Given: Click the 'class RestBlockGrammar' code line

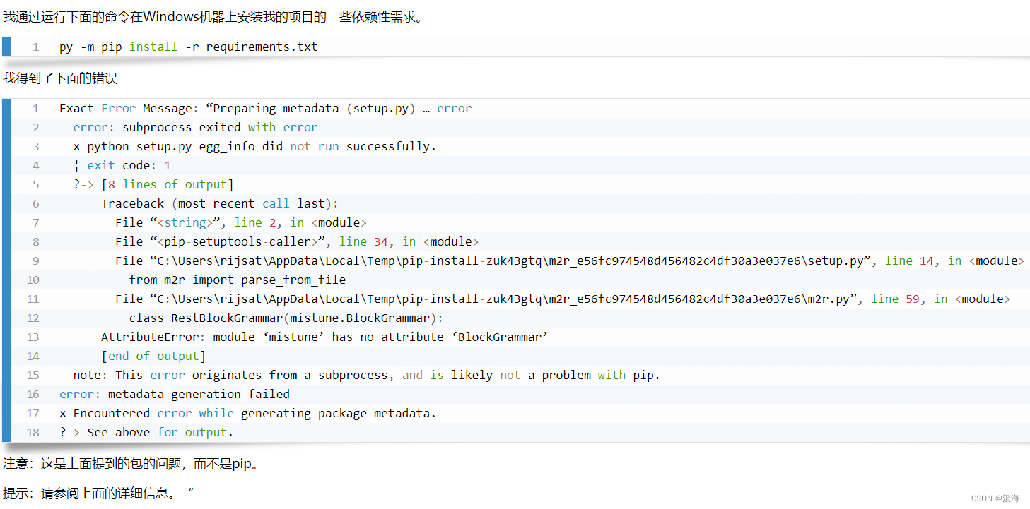Looking at the screenshot, I should 286,318.
